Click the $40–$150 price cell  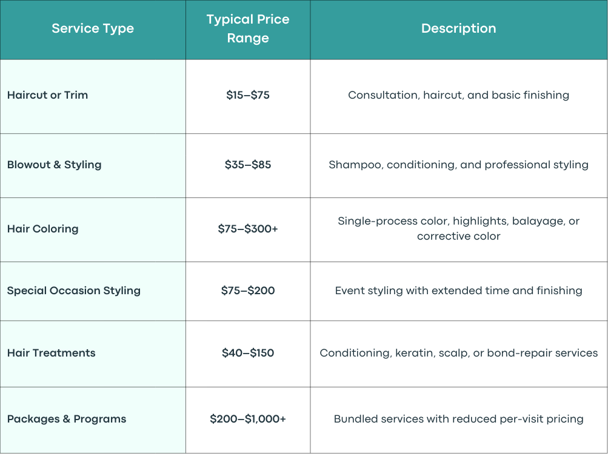248,353
